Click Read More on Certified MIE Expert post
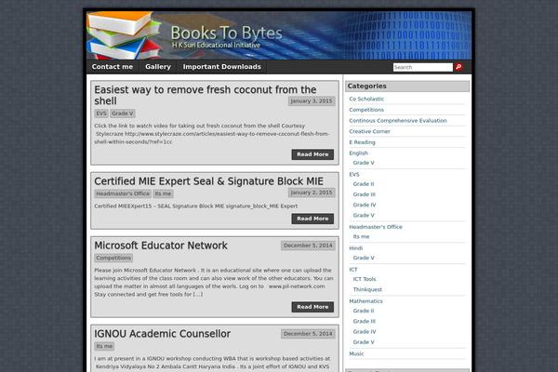Image resolution: width=558 pixels, height=372 pixels. tap(312, 219)
